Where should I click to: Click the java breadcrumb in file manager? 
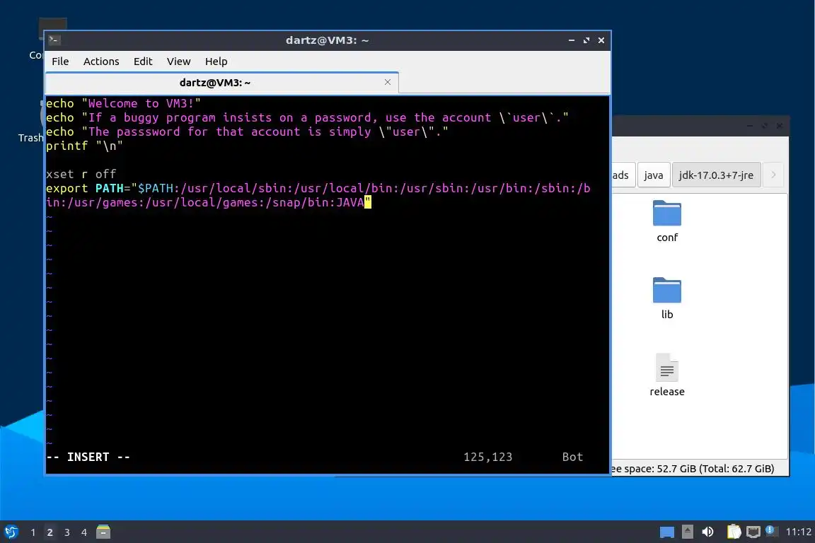click(x=654, y=175)
